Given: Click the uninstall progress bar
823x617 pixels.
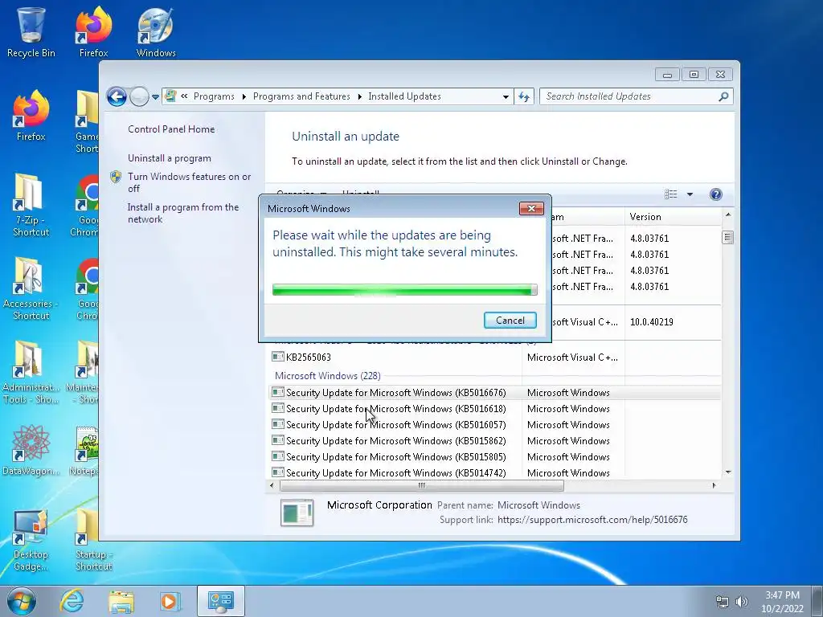Looking at the screenshot, I should [x=405, y=289].
